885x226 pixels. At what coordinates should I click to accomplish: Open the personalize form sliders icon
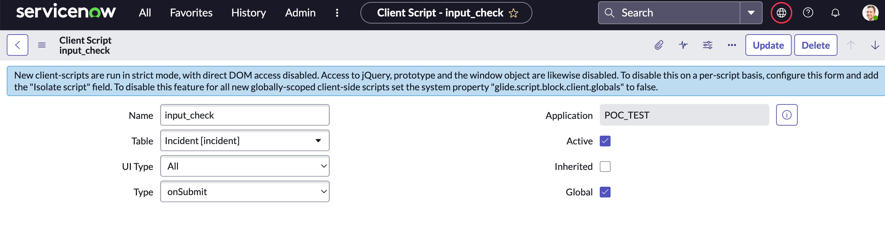pos(707,45)
